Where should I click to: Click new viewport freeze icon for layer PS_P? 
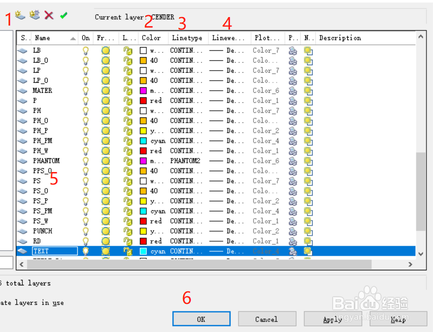pyautogui.click(x=308, y=201)
